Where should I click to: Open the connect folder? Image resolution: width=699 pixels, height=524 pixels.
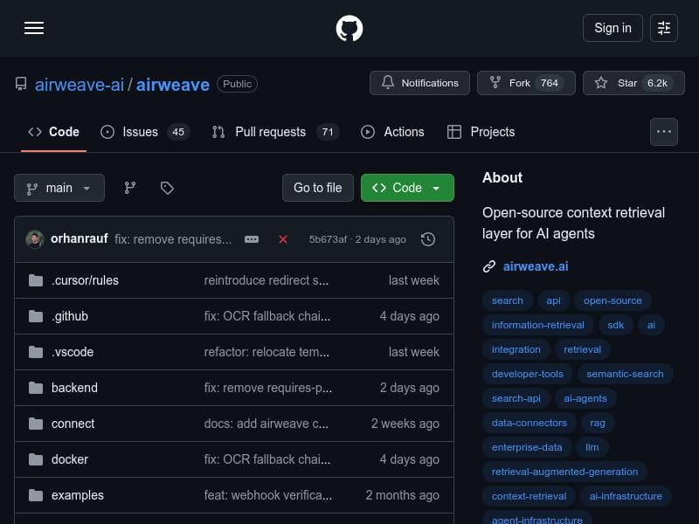click(x=73, y=424)
